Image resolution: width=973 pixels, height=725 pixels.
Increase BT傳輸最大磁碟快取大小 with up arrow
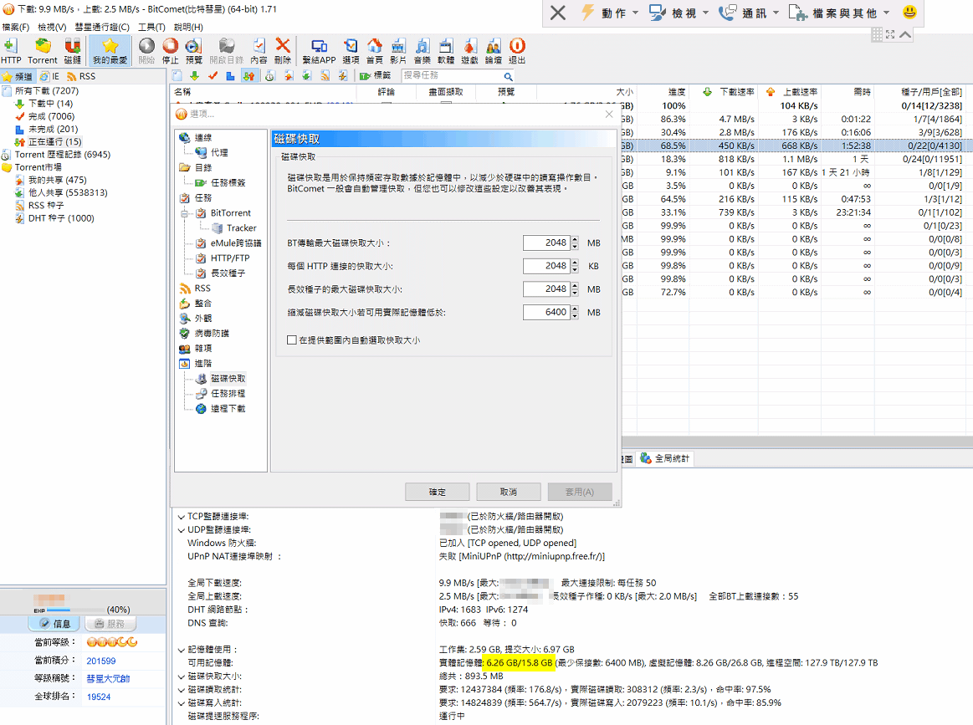coord(575,239)
